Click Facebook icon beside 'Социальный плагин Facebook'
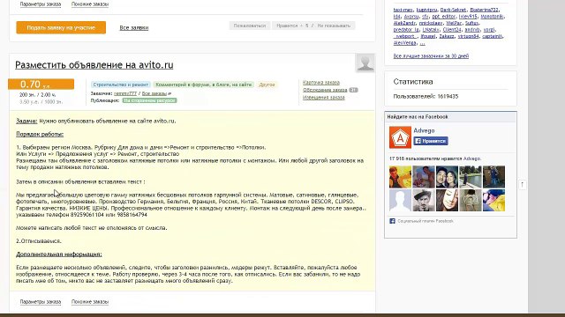Image resolution: width=565 pixels, height=317 pixels. point(392,221)
